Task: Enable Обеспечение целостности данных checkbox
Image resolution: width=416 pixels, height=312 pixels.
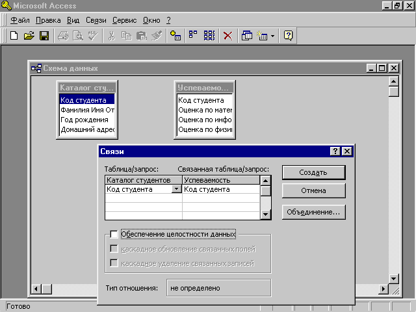Action: click(x=114, y=234)
